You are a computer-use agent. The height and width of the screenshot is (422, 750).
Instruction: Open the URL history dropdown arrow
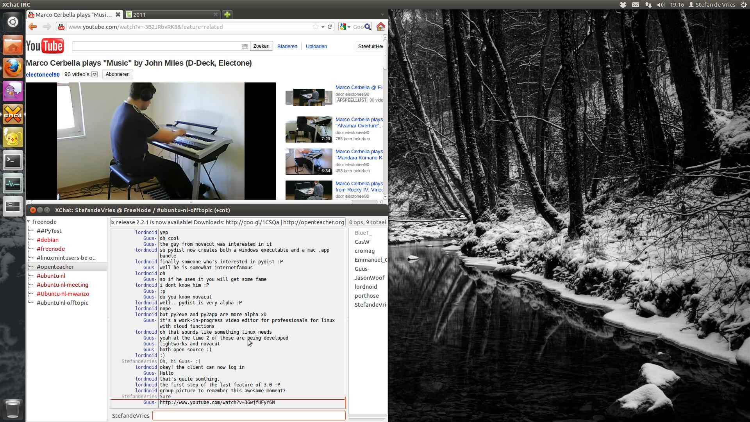click(323, 27)
